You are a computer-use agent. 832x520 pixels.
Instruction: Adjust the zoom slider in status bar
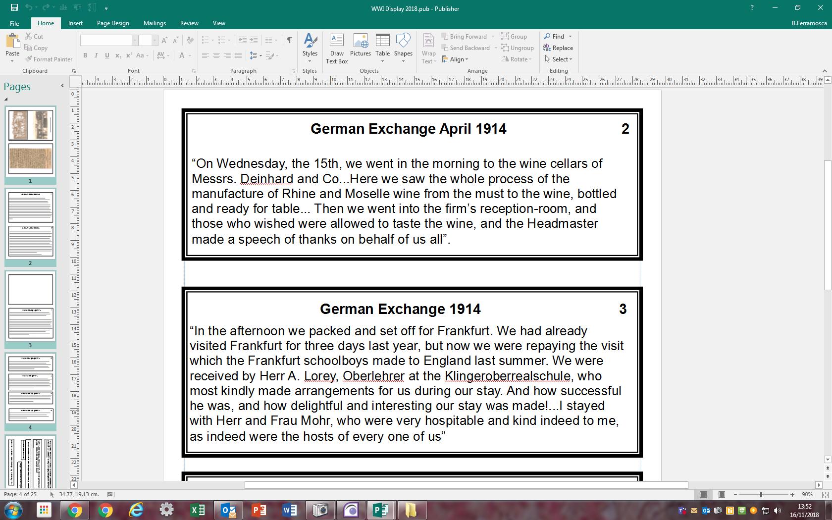tap(761, 494)
